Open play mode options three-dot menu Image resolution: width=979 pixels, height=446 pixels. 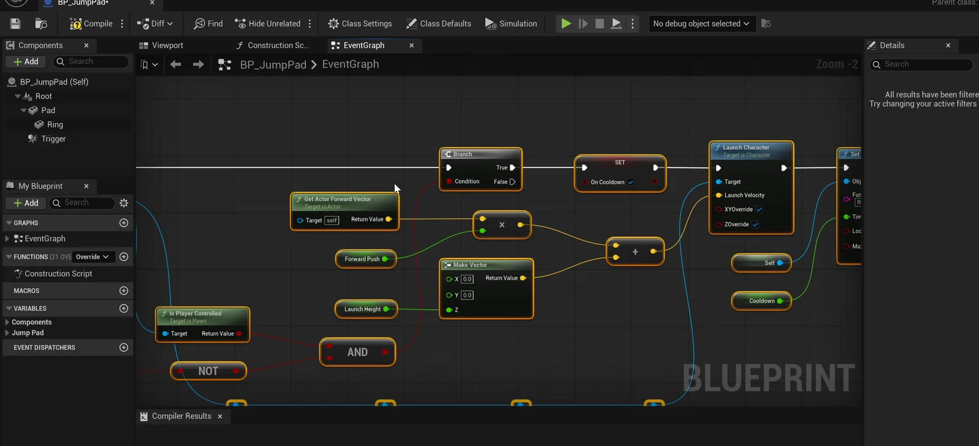pos(633,24)
